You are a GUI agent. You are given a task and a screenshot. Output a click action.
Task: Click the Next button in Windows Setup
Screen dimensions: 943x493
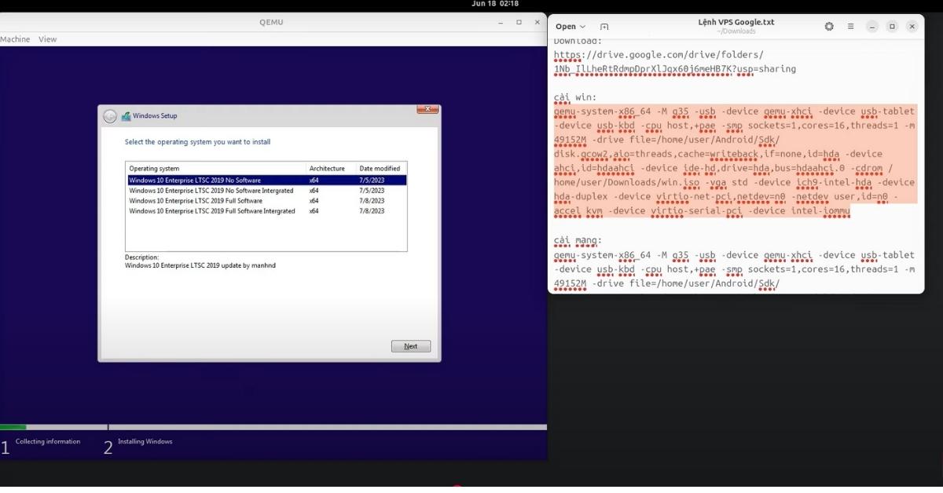(x=411, y=346)
